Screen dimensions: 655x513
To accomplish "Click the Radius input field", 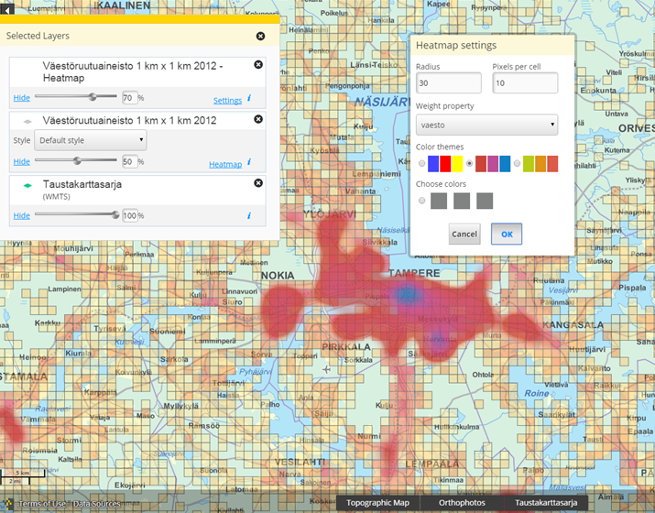I will pos(448,83).
